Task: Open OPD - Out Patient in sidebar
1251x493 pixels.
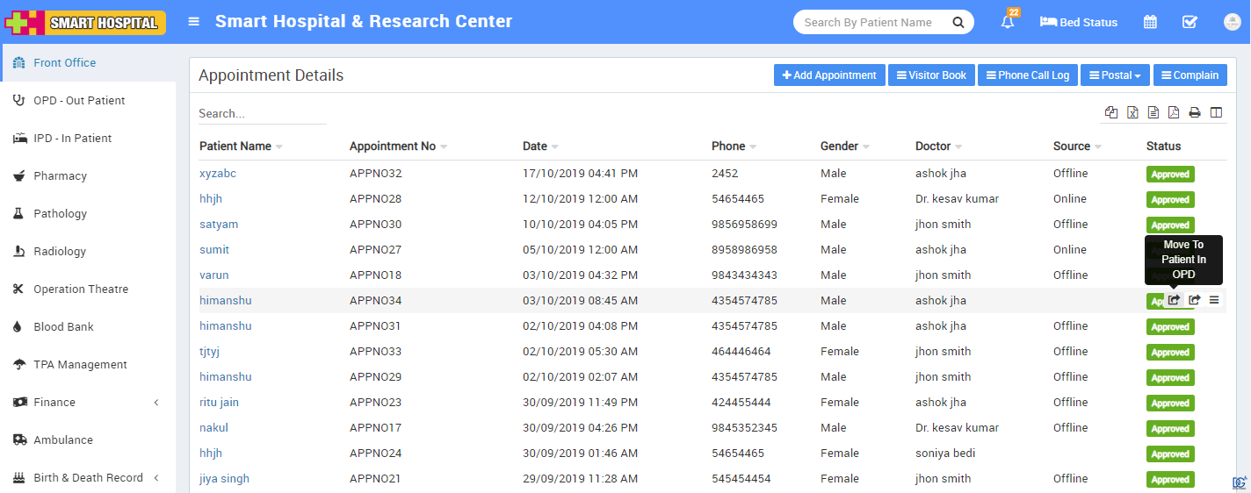Action: 79,100
